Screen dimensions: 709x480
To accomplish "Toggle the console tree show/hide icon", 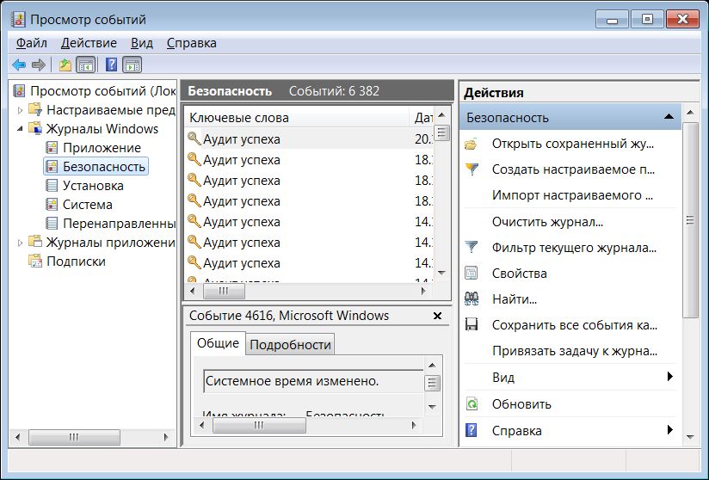I will (x=85, y=65).
